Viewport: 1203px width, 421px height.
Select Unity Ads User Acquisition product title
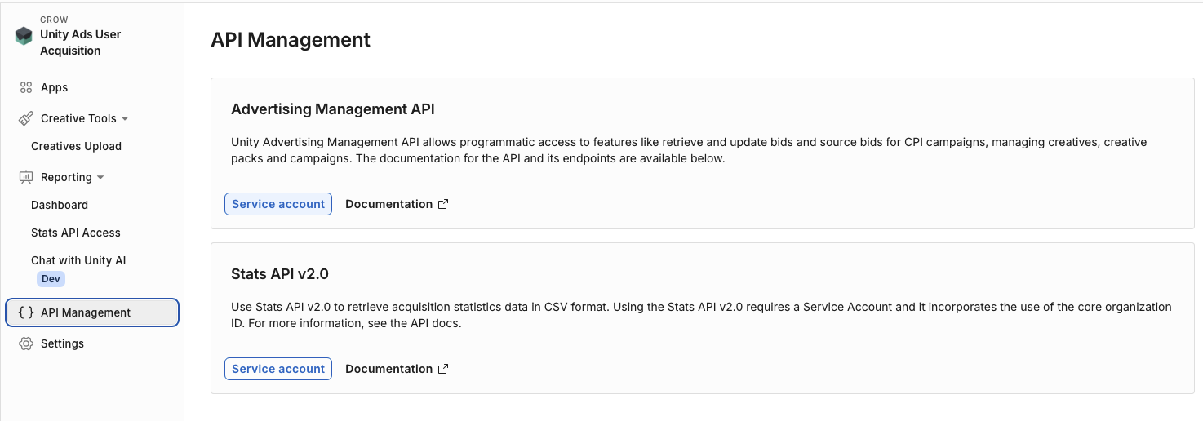[80, 42]
